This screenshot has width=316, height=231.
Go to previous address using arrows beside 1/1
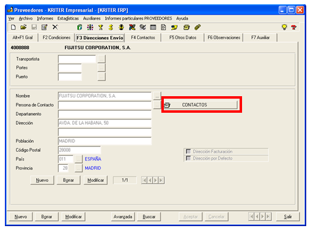[150, 180]
